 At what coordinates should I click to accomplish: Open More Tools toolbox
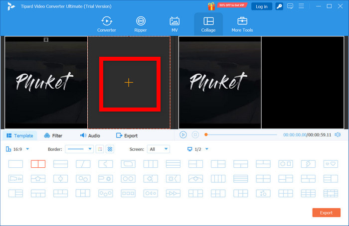click(x=242, y=24)
